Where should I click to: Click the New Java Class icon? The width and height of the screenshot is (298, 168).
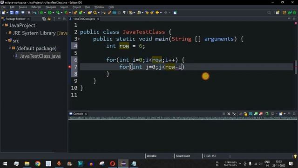pyautogui.click(x=81, y=13)
